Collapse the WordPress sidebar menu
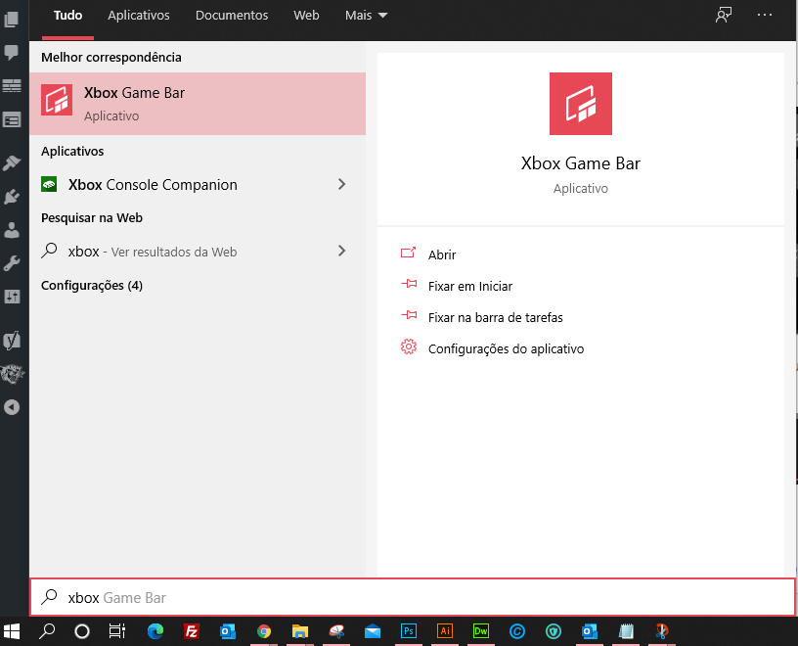798x646 pixels. (x=11, y=407)
